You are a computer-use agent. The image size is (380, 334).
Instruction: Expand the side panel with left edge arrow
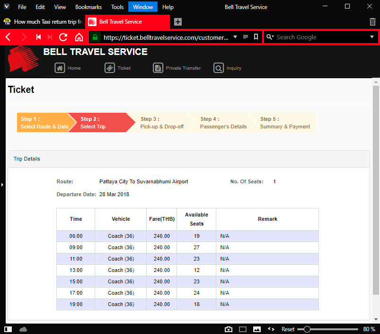click(x=2, y=185)
